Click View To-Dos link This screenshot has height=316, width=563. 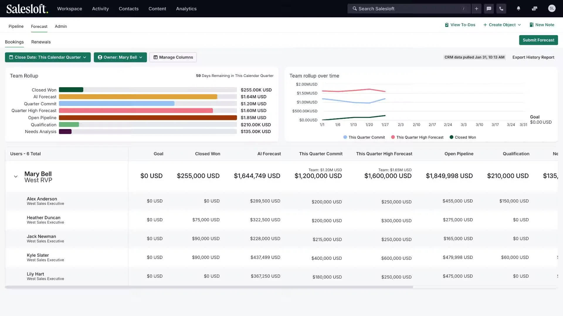[x=460, y=25]
